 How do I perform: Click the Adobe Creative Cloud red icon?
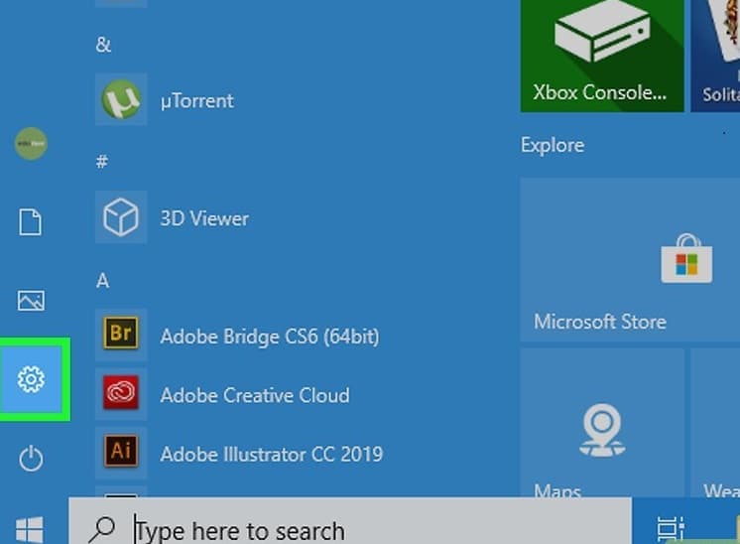tap(121, 393)
